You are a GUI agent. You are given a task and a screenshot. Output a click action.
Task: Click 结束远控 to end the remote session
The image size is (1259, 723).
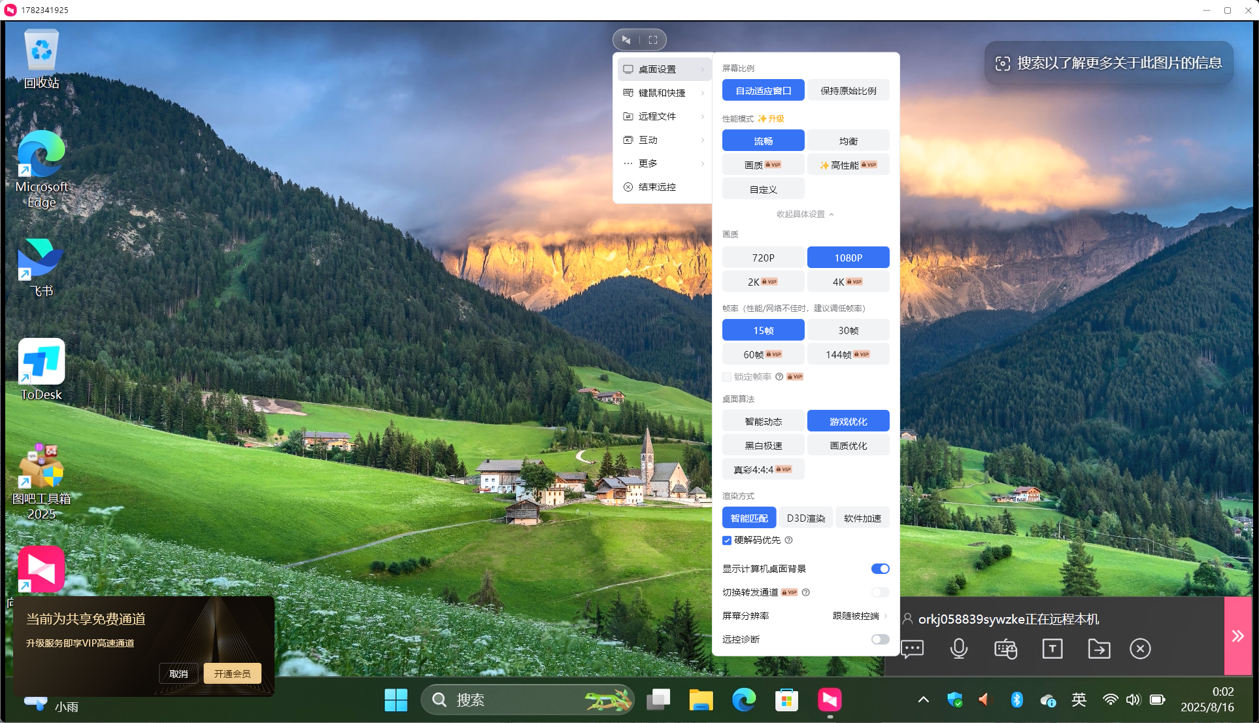tap(664, 187)
